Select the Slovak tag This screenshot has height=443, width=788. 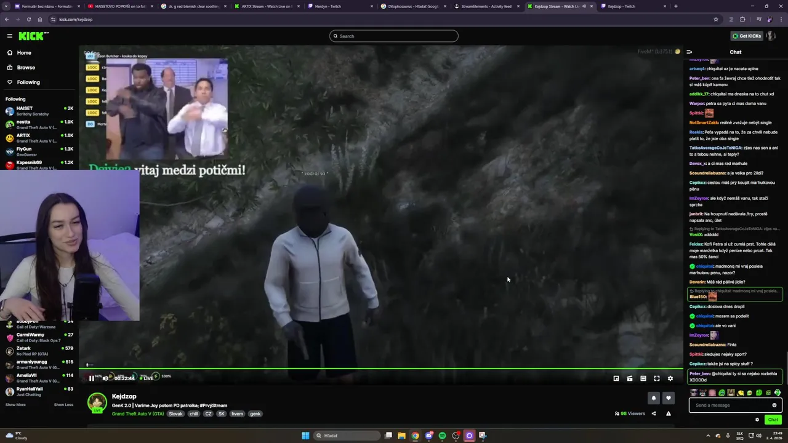coord(176,414)
